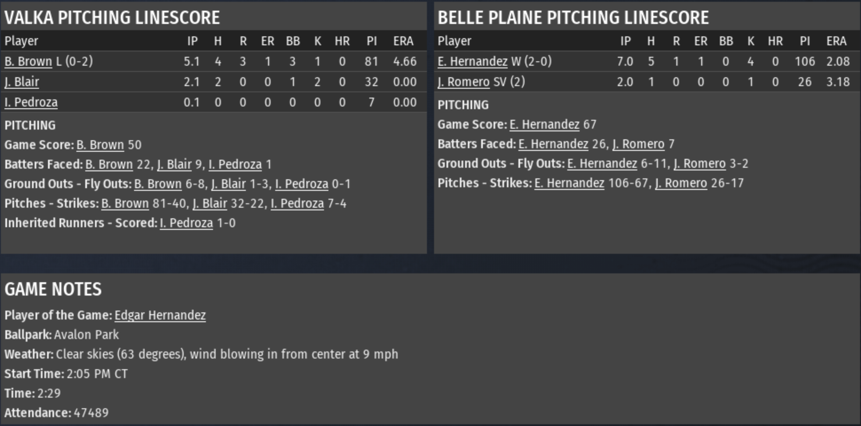The height and width of the screenshot is (426, 861).
Task: Open J. Blair in Pitches - Strikes line
Action: point(210,203)
